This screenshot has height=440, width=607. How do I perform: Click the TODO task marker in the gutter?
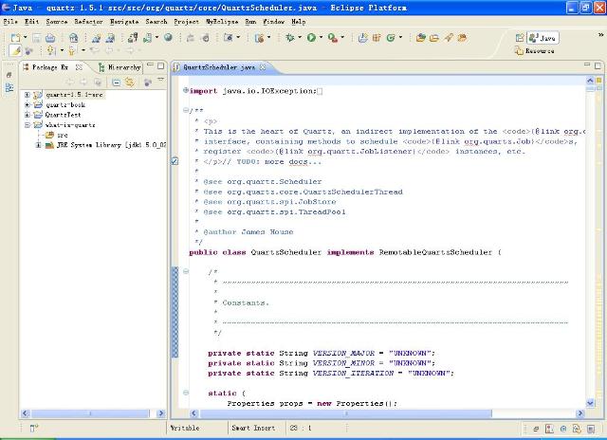click(175, 161)
